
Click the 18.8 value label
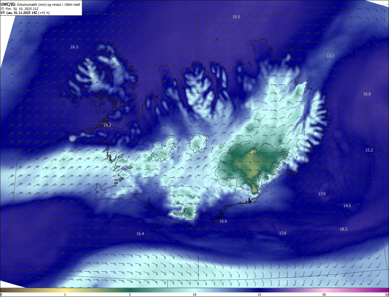pos(367,94)
